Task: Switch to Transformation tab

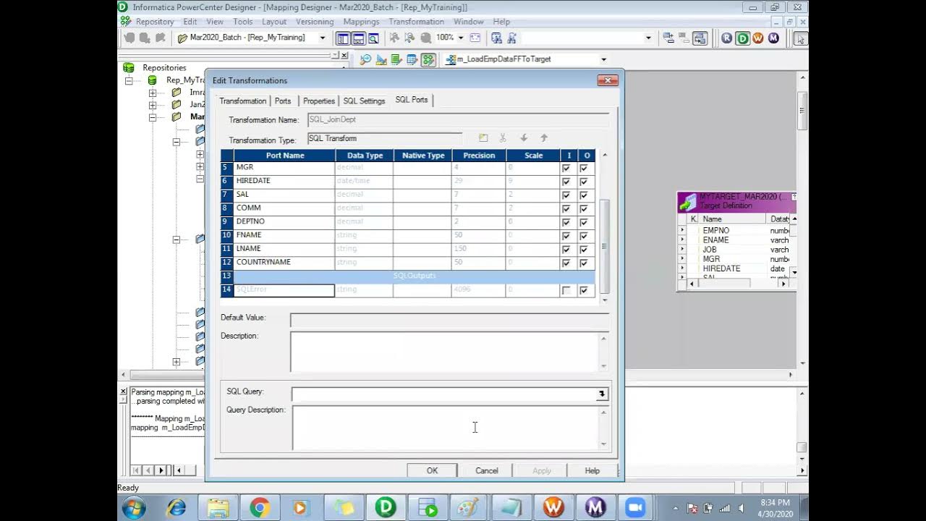Action: tap(243, 101)
